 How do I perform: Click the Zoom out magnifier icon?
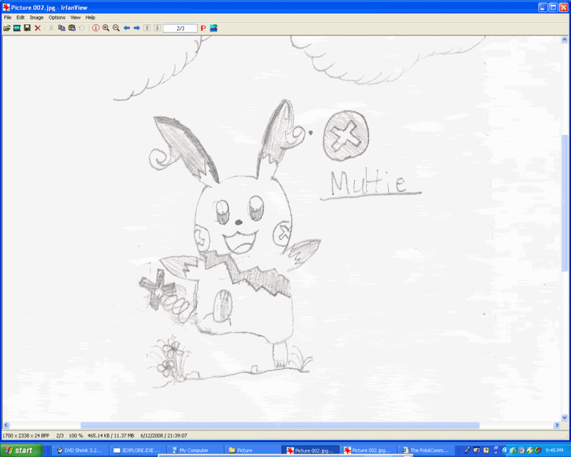[x=116, y=28]
